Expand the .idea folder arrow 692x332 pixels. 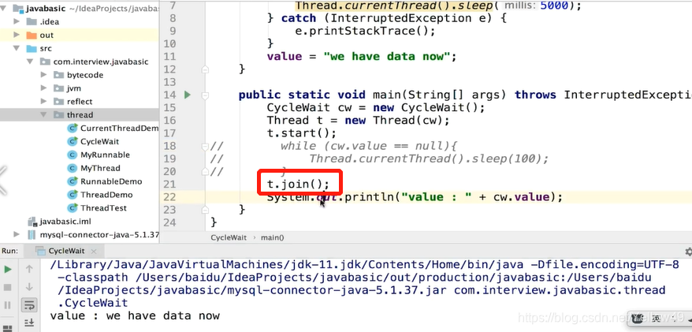tap(17, 21)
